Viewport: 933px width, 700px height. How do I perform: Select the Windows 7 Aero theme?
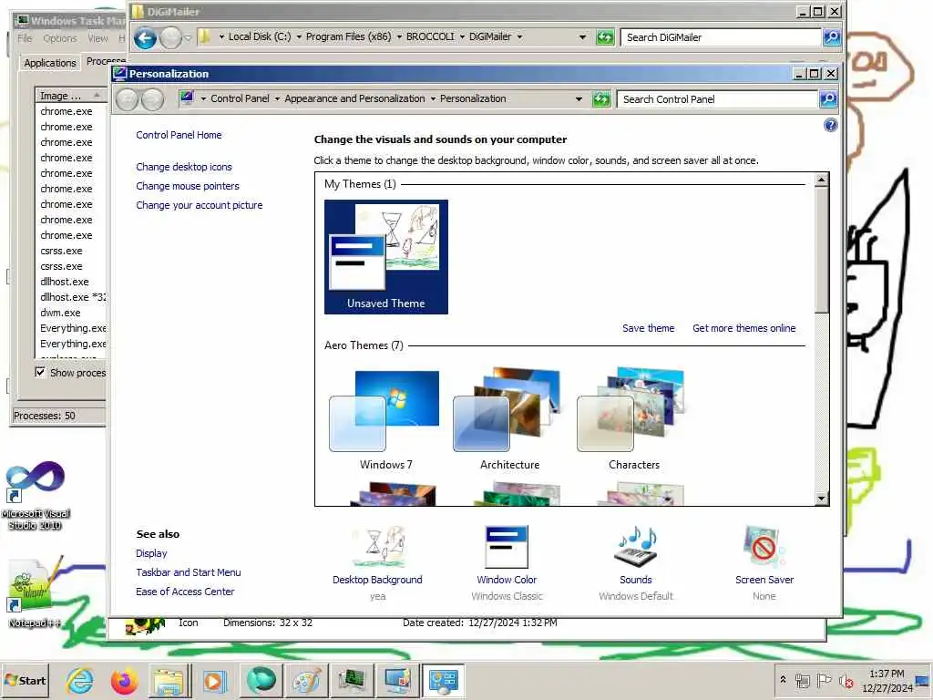(x=385, y=420)
